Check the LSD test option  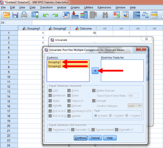coord(50,91)
